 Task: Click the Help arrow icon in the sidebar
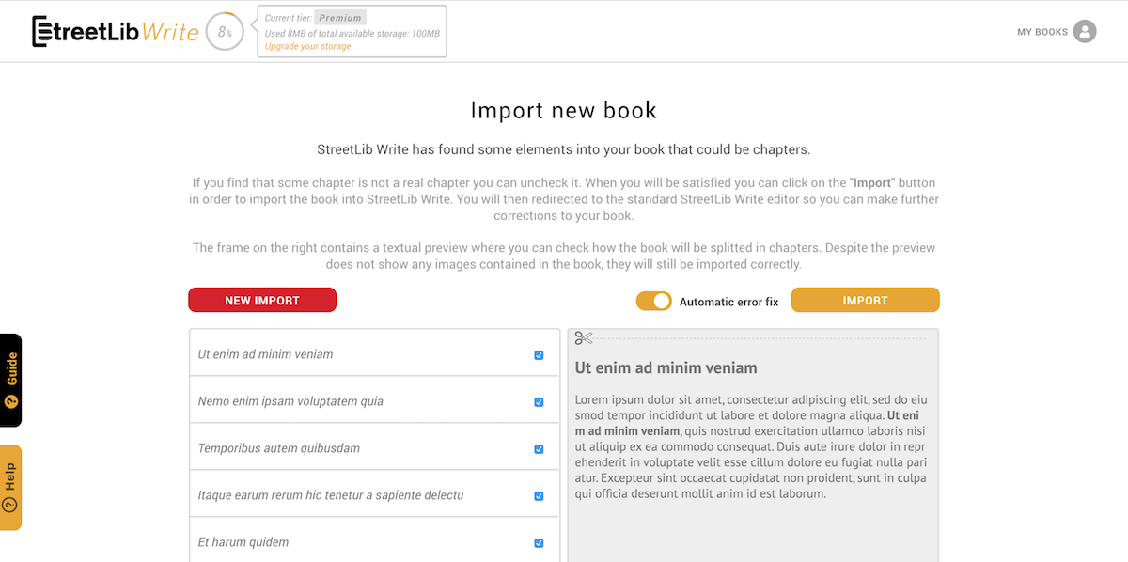point(9,505)
